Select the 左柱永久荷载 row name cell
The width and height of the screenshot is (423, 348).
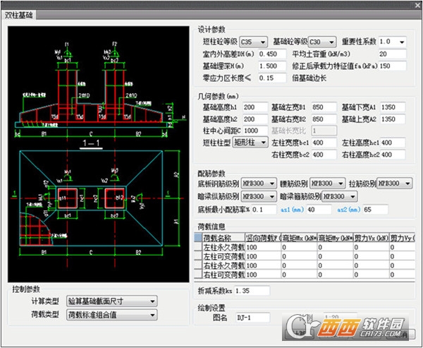pyautogui.click(x=223, y=247)
